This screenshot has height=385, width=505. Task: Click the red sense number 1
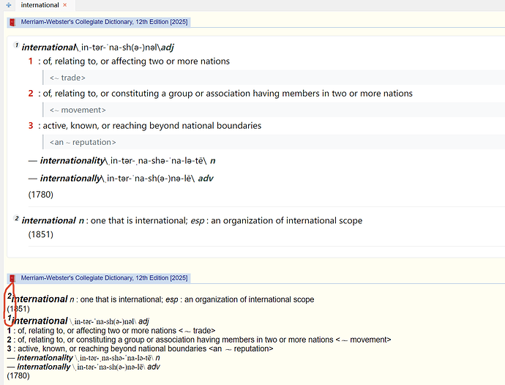point(31,61)
